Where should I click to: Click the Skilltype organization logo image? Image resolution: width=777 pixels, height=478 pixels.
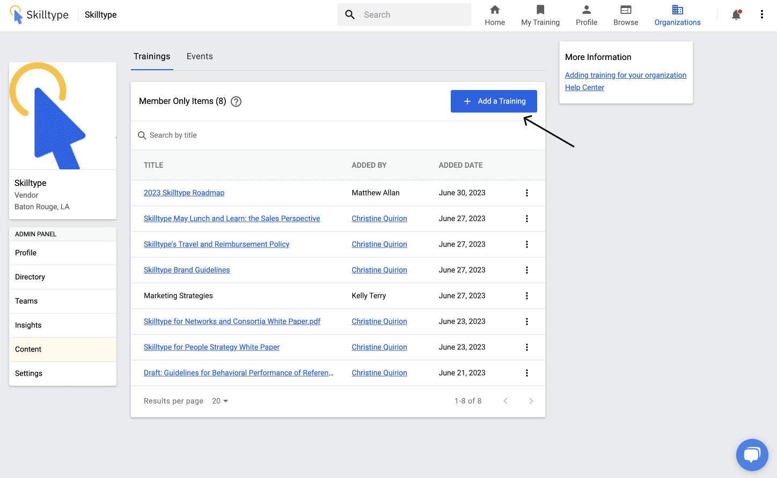(63, 116)
